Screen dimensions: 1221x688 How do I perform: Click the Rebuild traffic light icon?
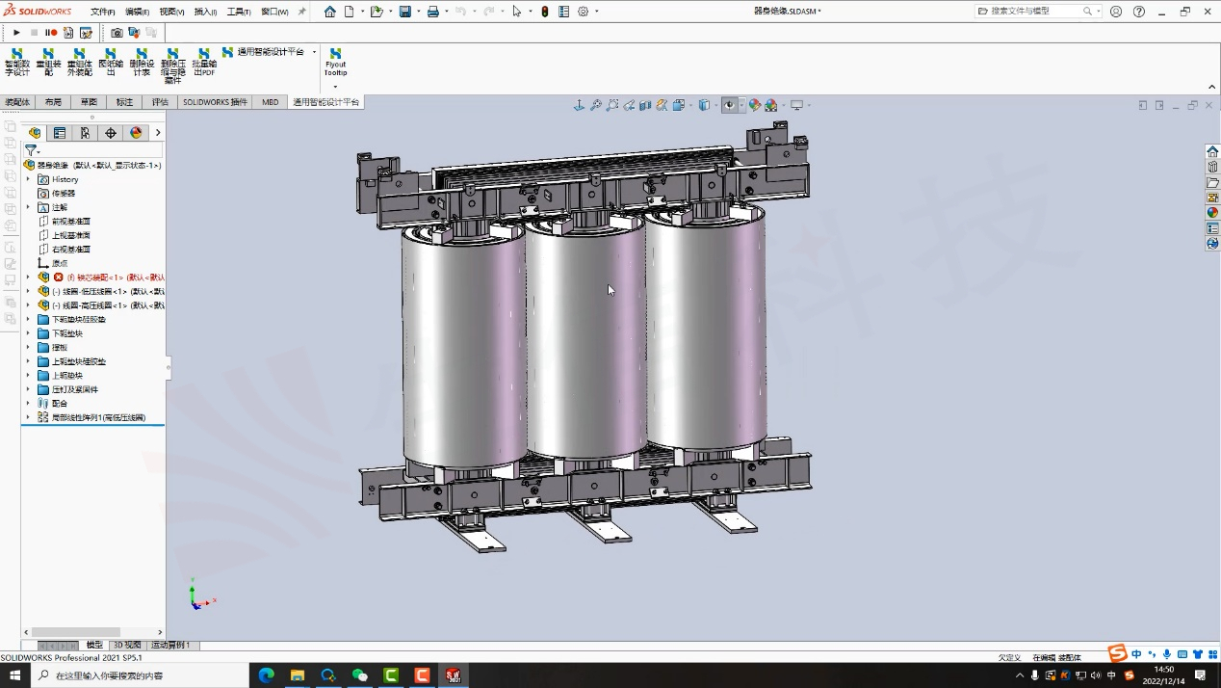click(545, 12)
